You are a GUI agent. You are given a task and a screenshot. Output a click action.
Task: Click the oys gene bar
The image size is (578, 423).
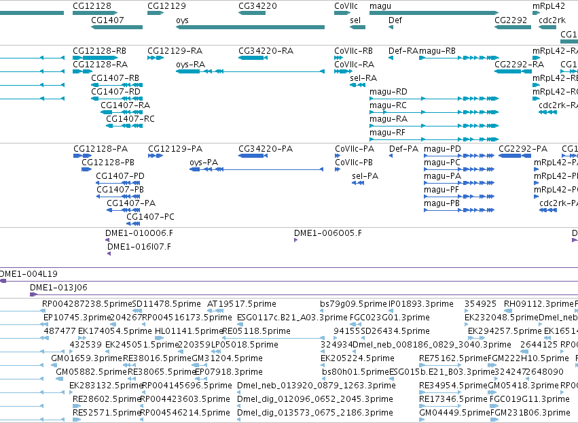pyautogui.click(x=251, y=27)
